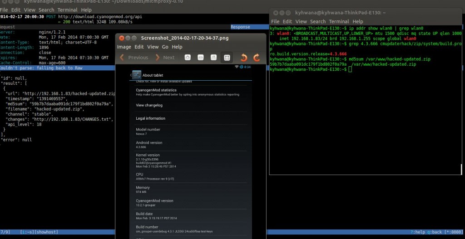The height and width of the screenshot is (239, 465).
Task: Switch to the Request tab in mitmproxy
Action: coord(7,27)
